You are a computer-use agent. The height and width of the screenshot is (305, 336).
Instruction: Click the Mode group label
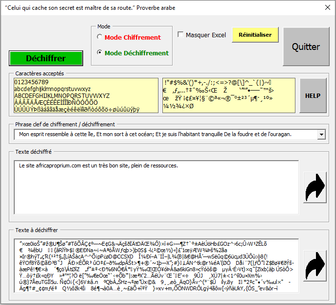pyautogui.click(x=104, y=26)
